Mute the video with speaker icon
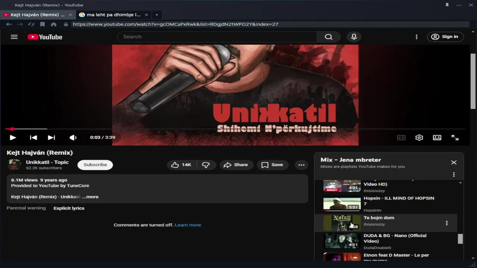This screenshot has height=268, width=477. (x=73, y=137)
